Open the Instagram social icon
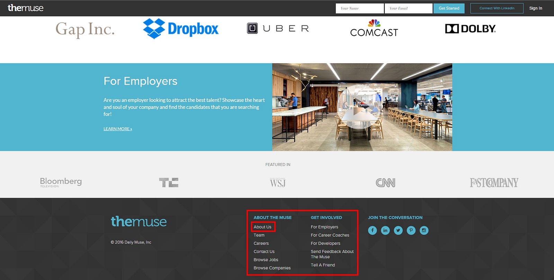The image size is (554, 280). pyautogui.click(x=424, y=231)
